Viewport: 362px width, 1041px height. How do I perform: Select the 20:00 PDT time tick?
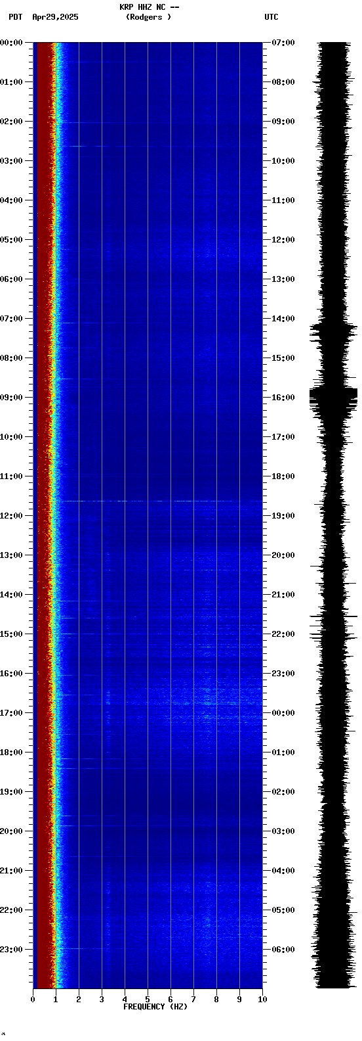point(12,831)
